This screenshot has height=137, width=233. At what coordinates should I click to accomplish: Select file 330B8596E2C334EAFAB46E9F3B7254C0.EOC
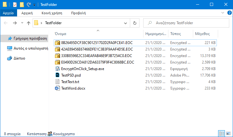(97, 56)
